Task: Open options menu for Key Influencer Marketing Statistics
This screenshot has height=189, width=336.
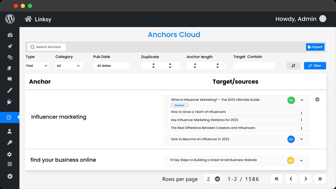Action: (301, 120)
